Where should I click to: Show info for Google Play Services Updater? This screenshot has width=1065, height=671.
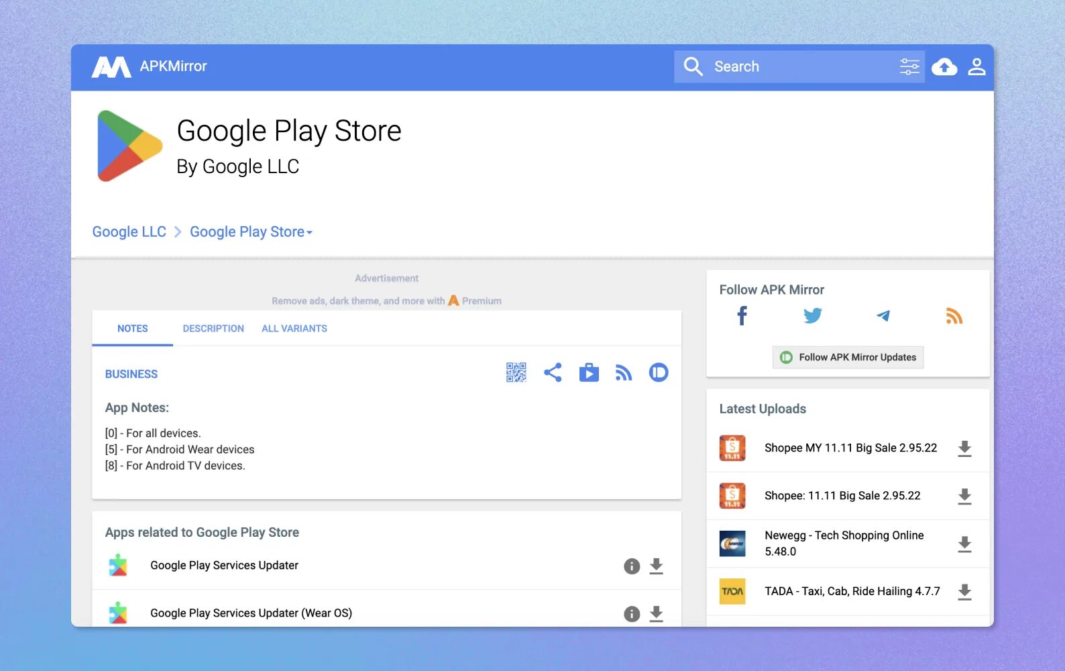(632, 566)
